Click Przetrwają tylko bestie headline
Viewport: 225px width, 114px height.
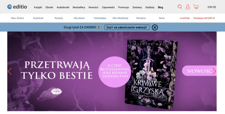(x=57, y=70)
